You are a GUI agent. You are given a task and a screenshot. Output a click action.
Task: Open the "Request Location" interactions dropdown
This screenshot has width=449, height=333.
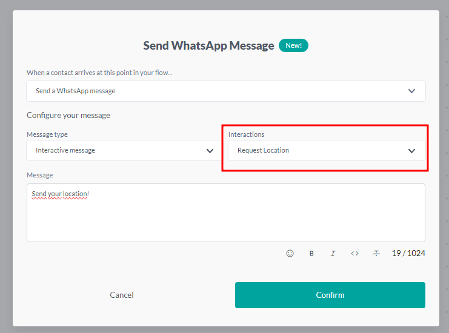[321, 151]
